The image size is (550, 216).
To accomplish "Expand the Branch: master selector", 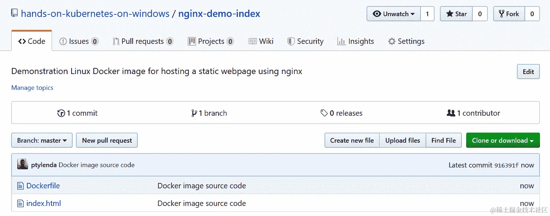I will click(42, 141).
